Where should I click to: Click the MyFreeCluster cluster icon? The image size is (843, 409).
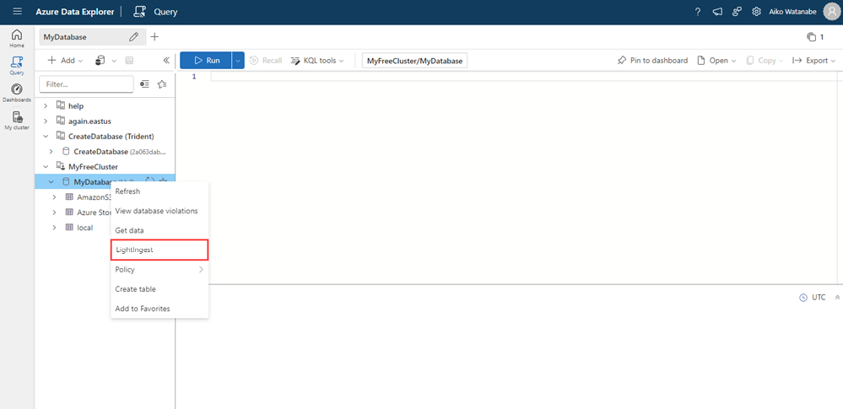61,167
